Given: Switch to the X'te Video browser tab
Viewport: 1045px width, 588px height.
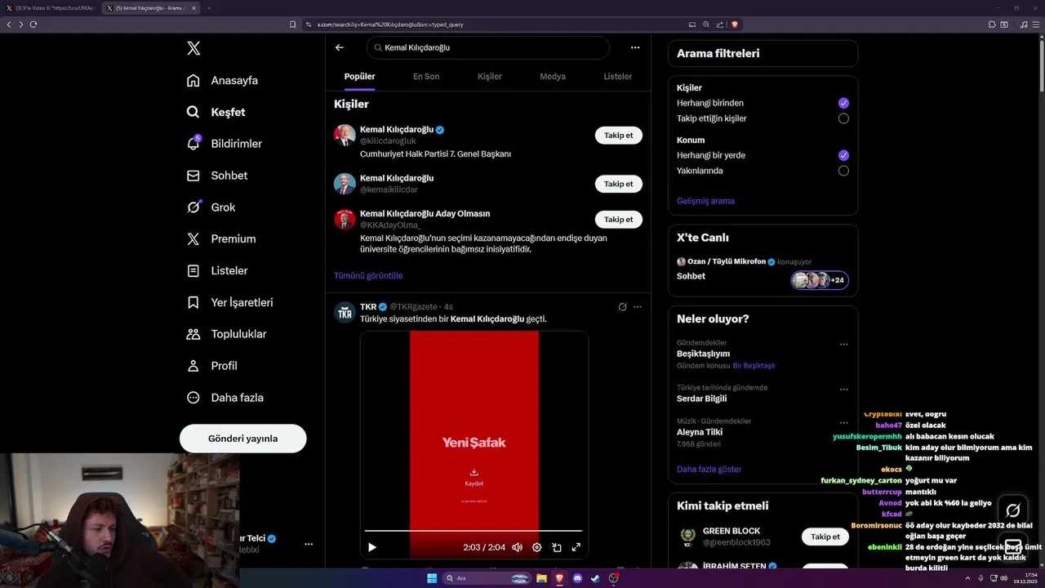Looking at the screenshot, I should 50,8.
